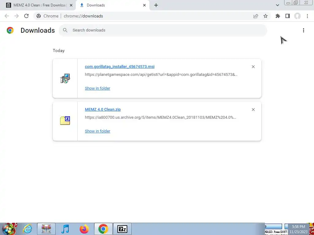The height and width of the screenshot is (235, 314).
Task: Select the Downloads tab
Action: [112, 5]
